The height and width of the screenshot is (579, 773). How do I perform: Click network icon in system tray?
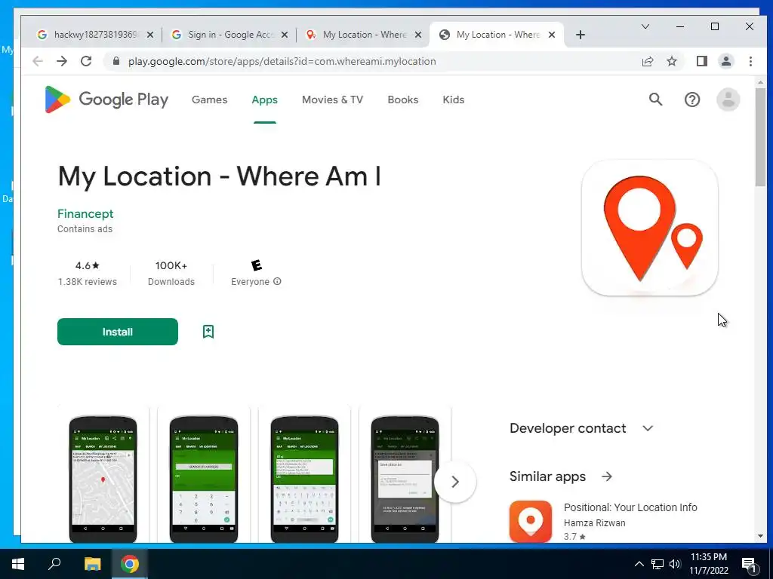tap(658, 564)
